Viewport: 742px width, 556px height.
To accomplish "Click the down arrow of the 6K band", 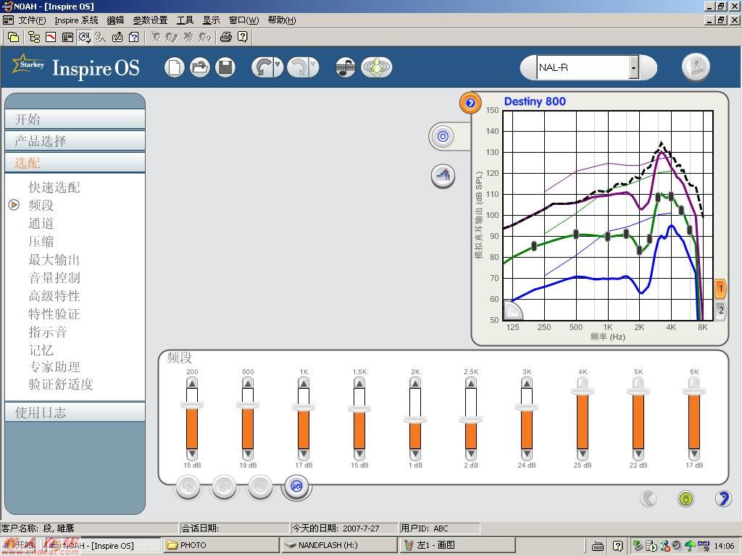I will coord(694,455).
